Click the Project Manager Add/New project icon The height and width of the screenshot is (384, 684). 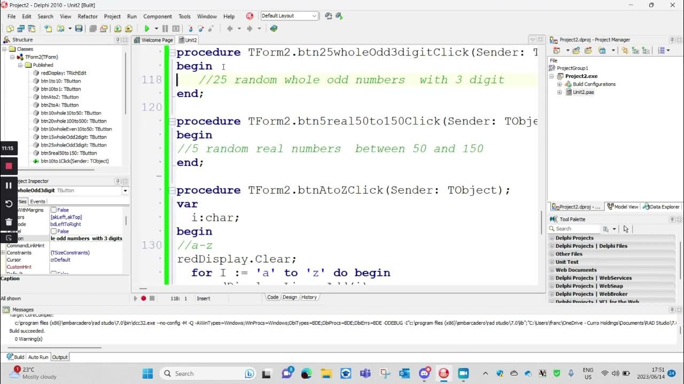556,51
